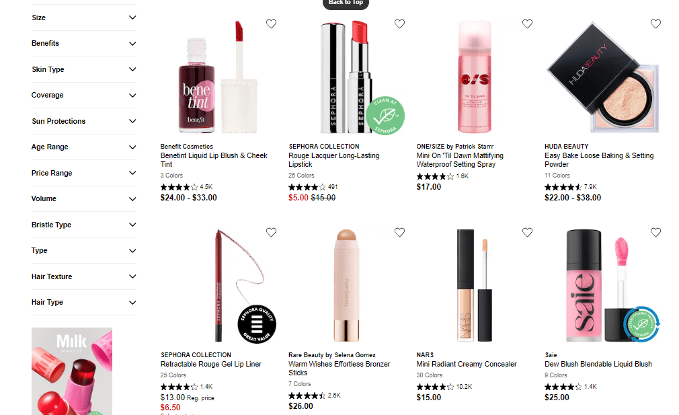Screen dimensions: 679x415
Task: Open Easy Bake Loose Baking & Setting Powder
Action: pos(599,160)
